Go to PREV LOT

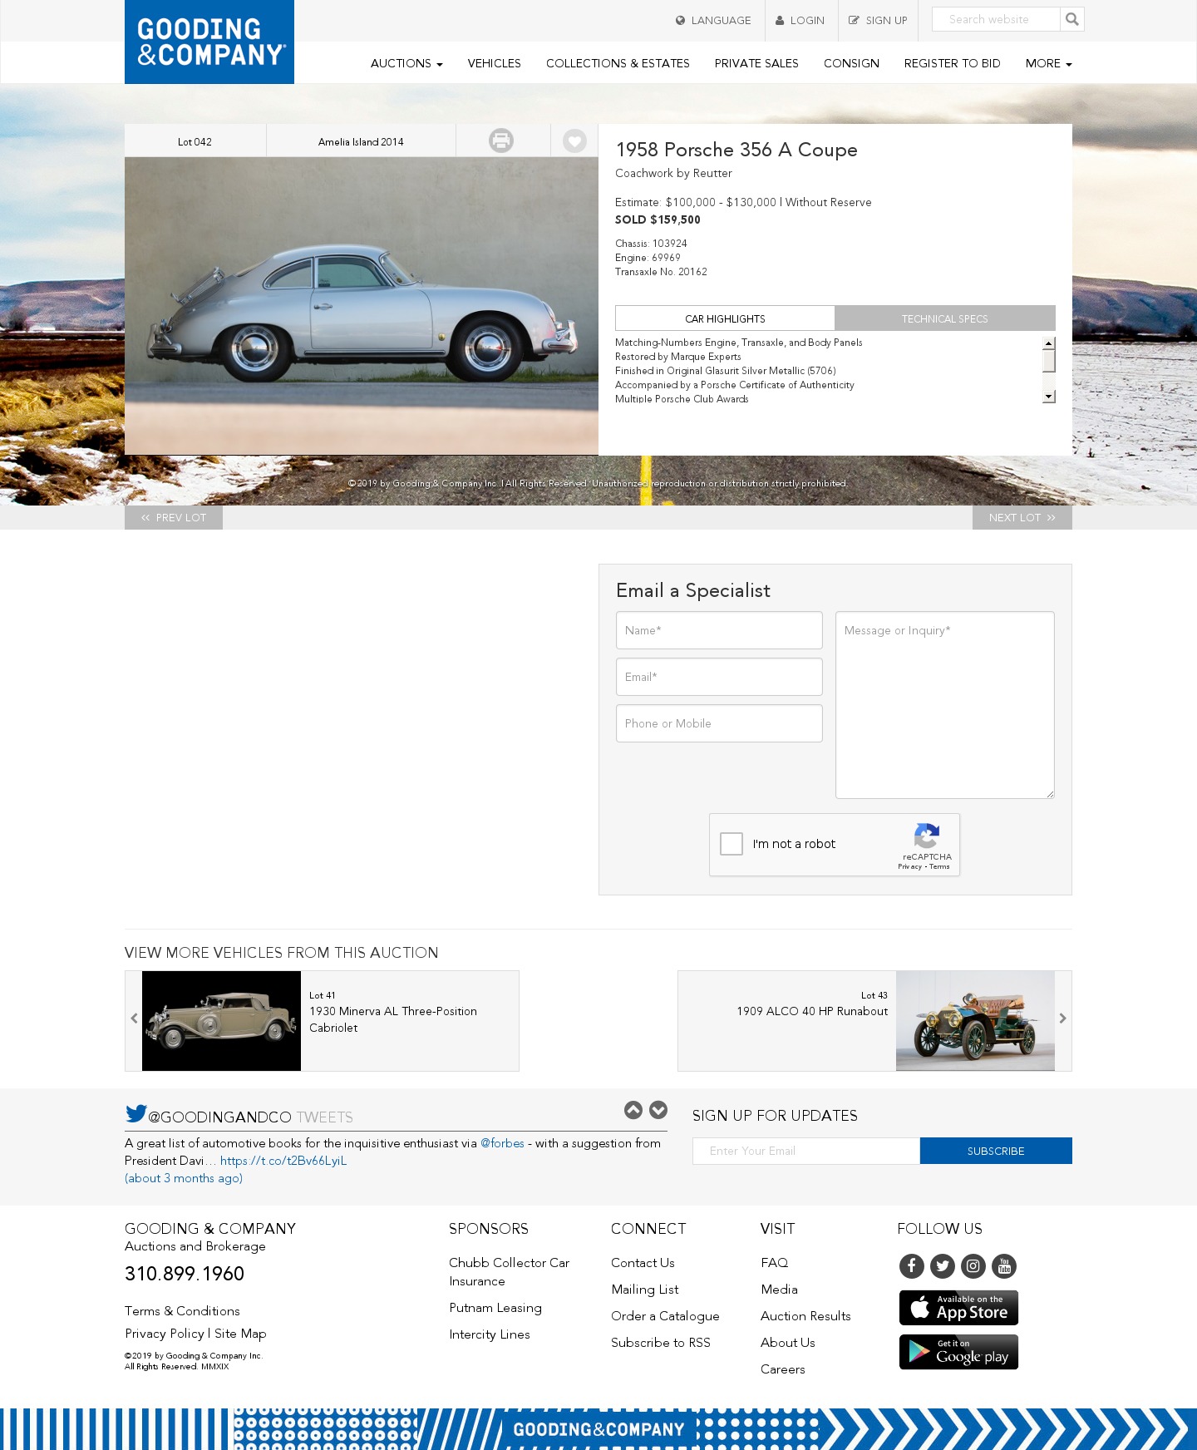coord(174,517)
